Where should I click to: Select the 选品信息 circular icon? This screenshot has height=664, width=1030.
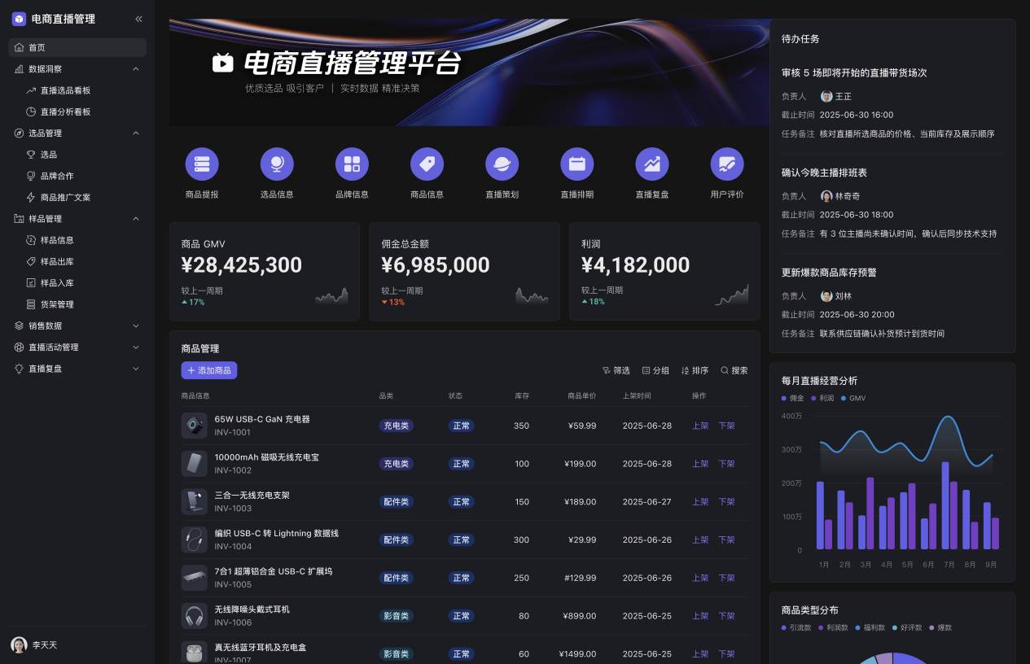[x=277, y=164]
